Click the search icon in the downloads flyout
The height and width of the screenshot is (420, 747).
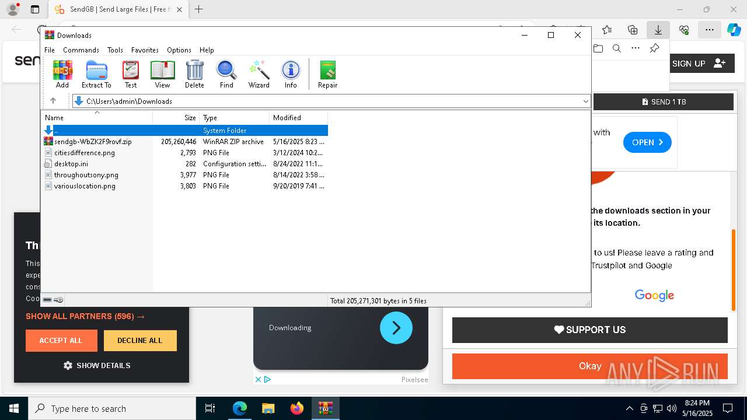(x=616, y=48)
